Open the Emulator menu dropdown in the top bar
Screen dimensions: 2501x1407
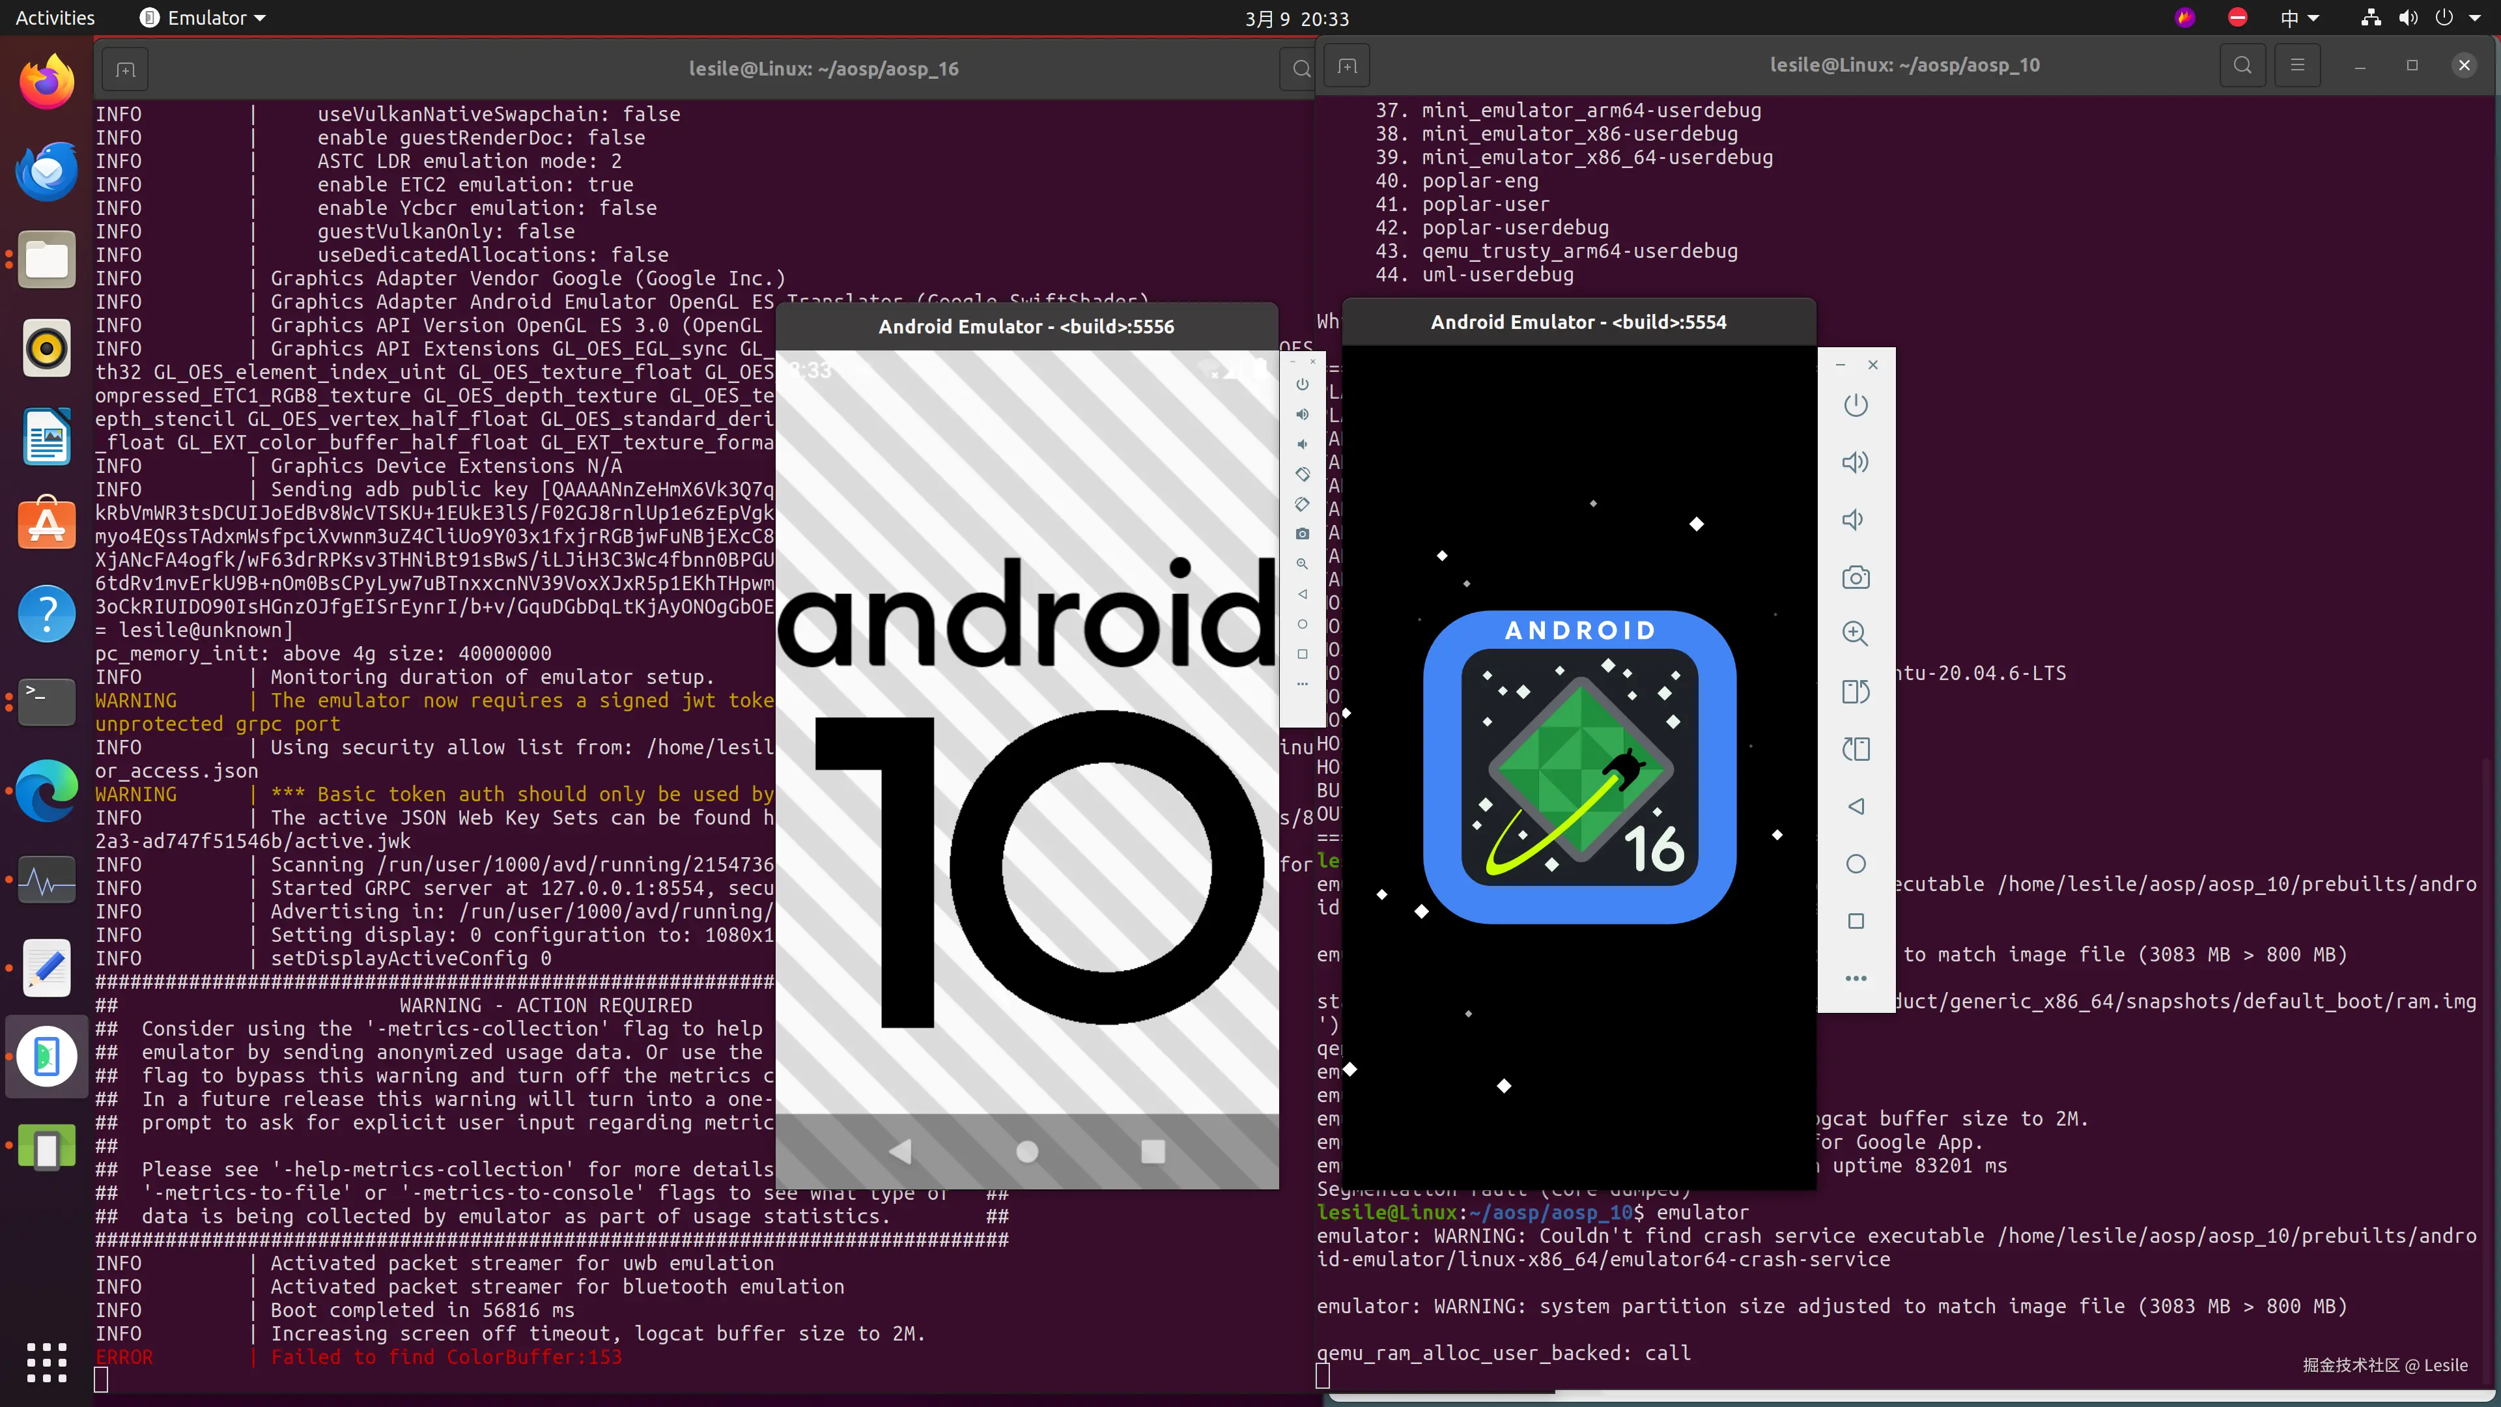click(x=201, y=16)
